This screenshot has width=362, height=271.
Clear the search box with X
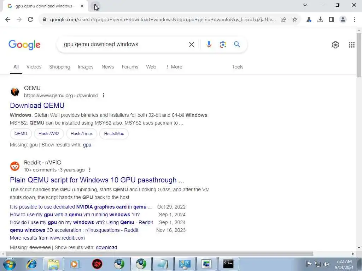[192, 44]
